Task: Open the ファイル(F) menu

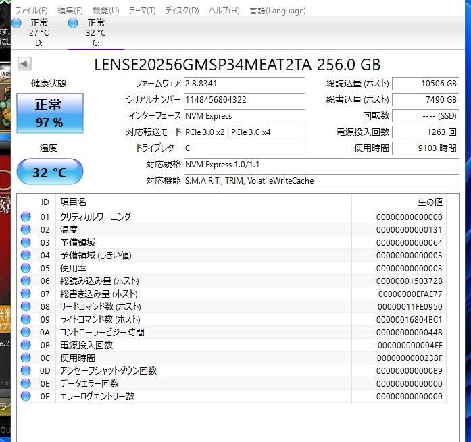Action: (x=31, y=11)
